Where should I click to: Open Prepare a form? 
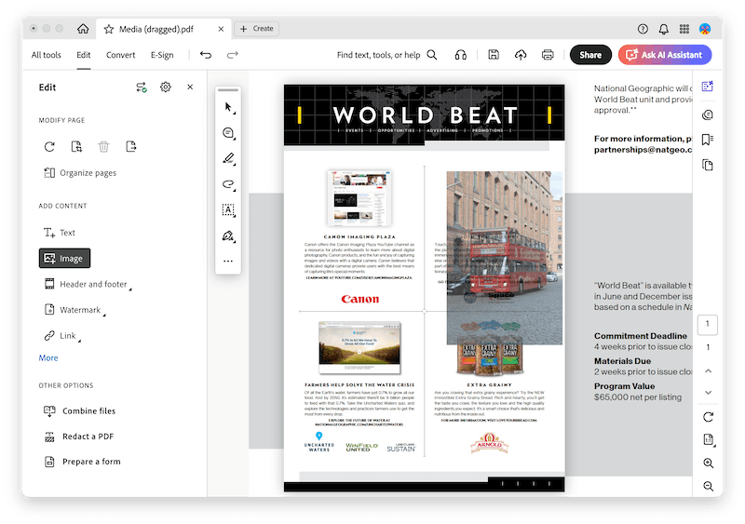coord(82,462)
